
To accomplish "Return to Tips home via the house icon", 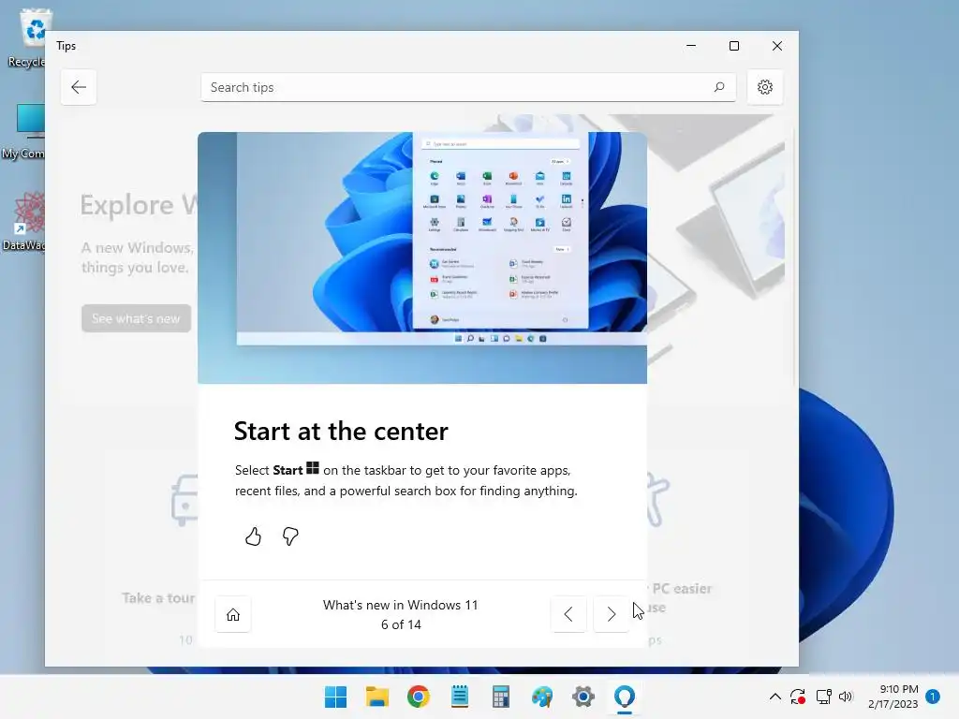I will pyautogui.click(x=233, y=614).
